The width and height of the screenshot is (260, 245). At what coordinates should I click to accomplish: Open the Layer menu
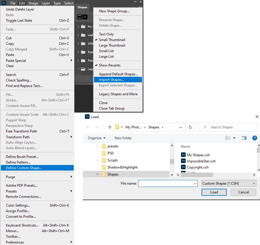[x=46, y=3]
